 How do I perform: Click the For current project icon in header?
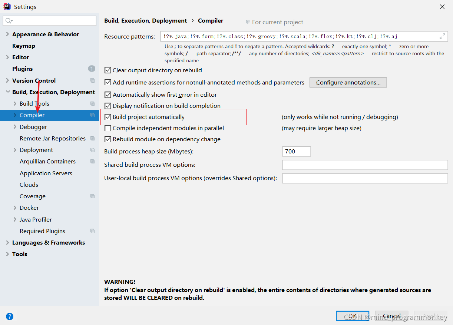coord(248,22)
